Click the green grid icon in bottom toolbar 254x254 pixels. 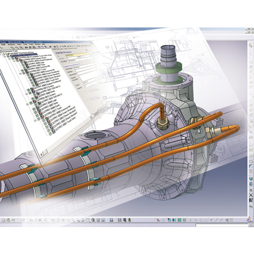[x=179, y=220]
